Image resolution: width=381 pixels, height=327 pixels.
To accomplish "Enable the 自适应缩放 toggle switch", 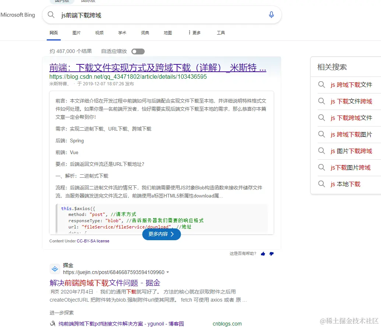I will click(x=138, y=51).
